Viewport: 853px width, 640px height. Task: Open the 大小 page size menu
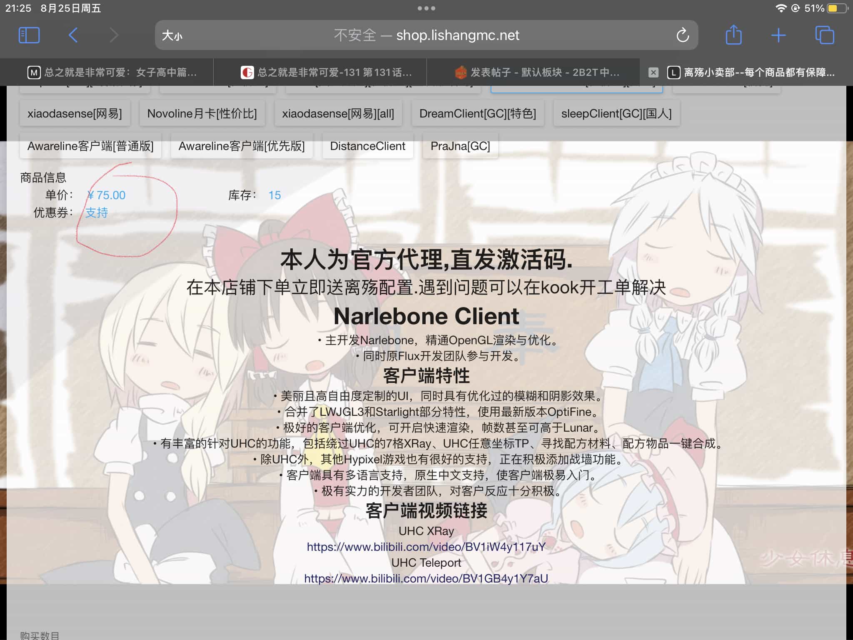point(172,35)
